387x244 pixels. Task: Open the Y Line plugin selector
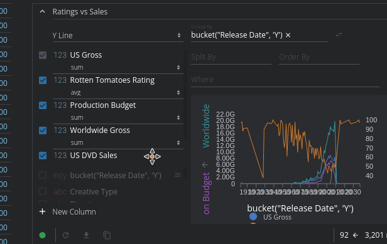[x=117, y=36]
